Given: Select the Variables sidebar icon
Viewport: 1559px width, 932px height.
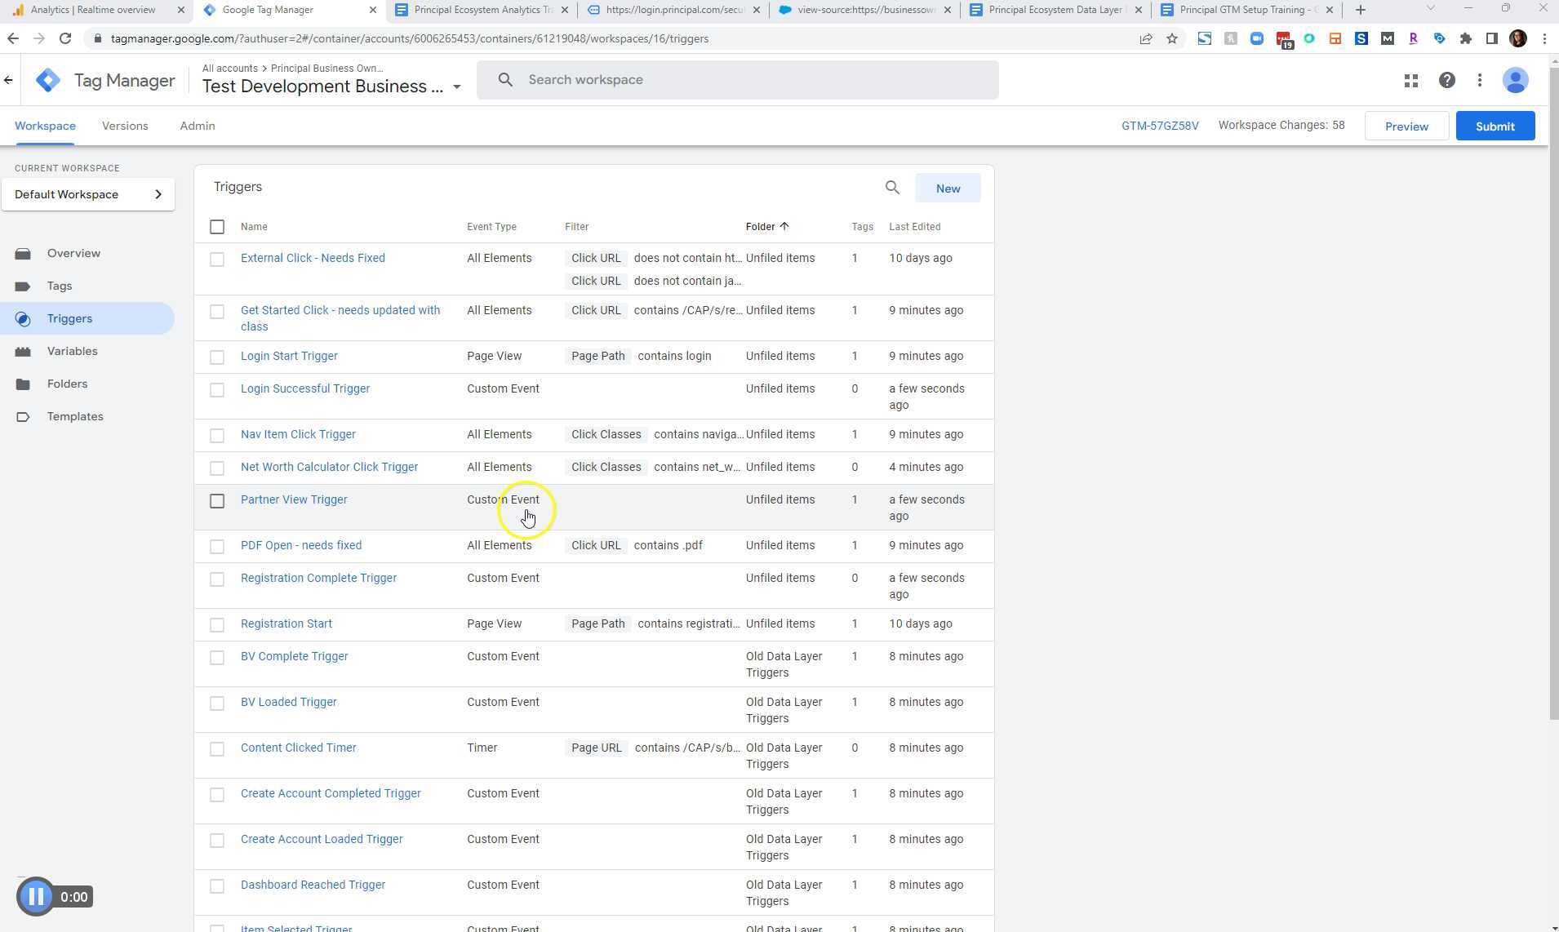Looking at the screenshot, I should click(x=24, y=351).
